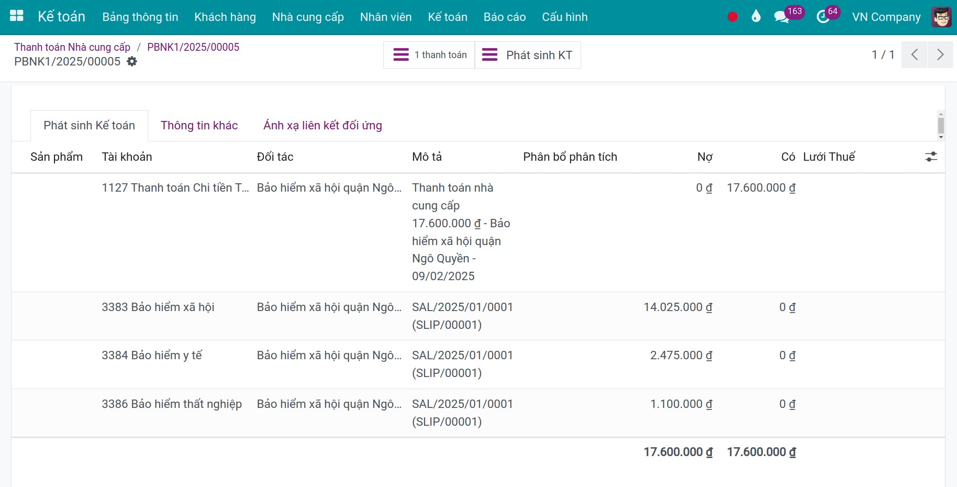The height and width of the screenshot is (487, 957).
Task: Click the PBNK1/2025/00005 breadcrumb link
Action: (193, 47)
